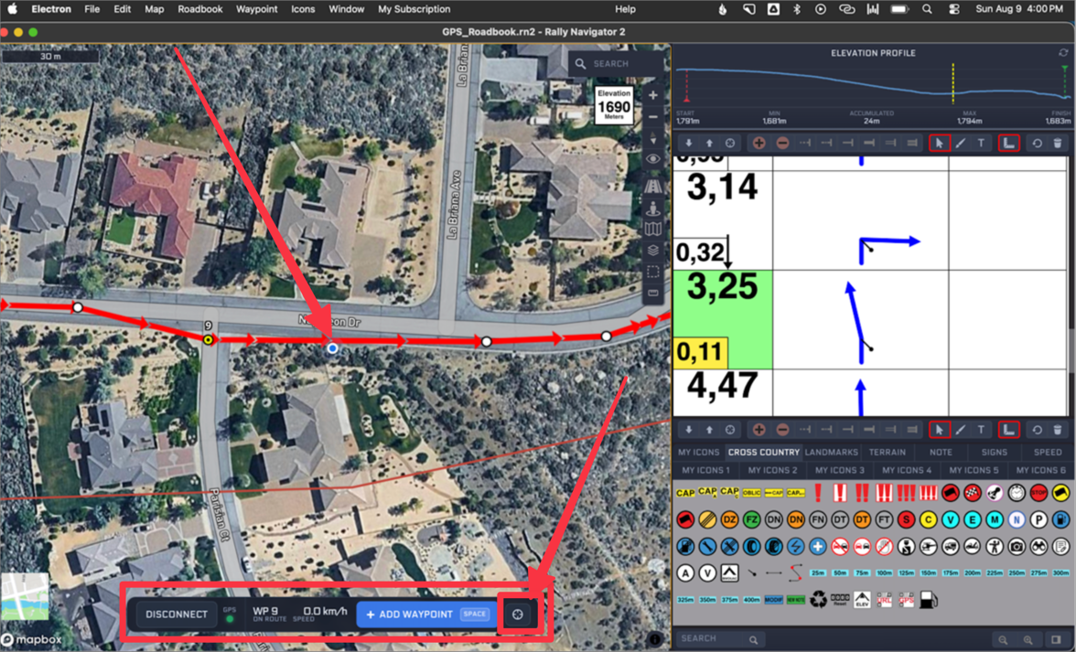Click trash icon in toolbar above icon tabs
This screenshot has height=652, width=1076.
(1058, 430)
